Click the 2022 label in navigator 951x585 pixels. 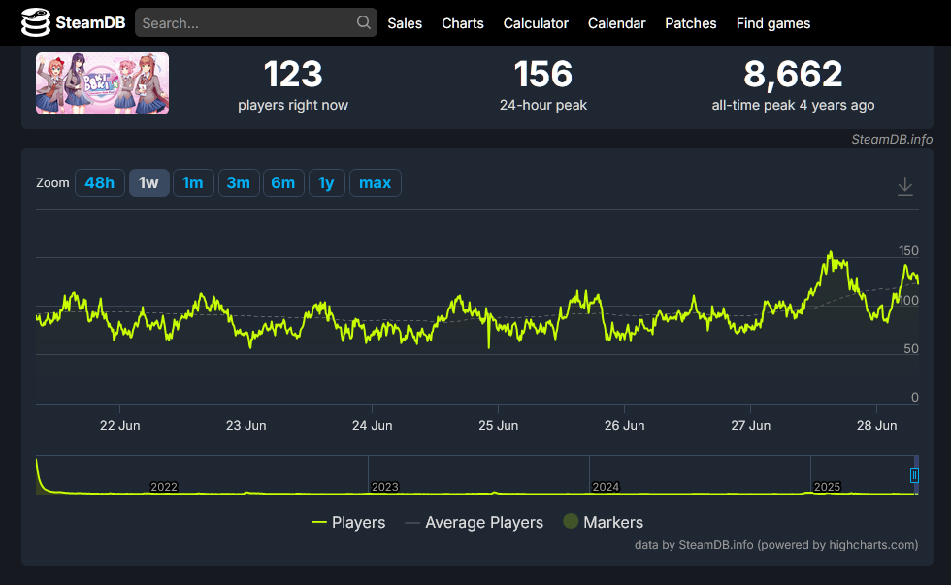pyautogui.click(x=164, y=487)
